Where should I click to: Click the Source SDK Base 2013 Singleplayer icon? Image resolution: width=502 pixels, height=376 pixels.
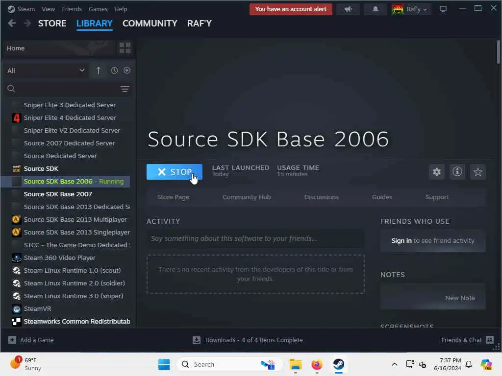click(x=16, y=233)
